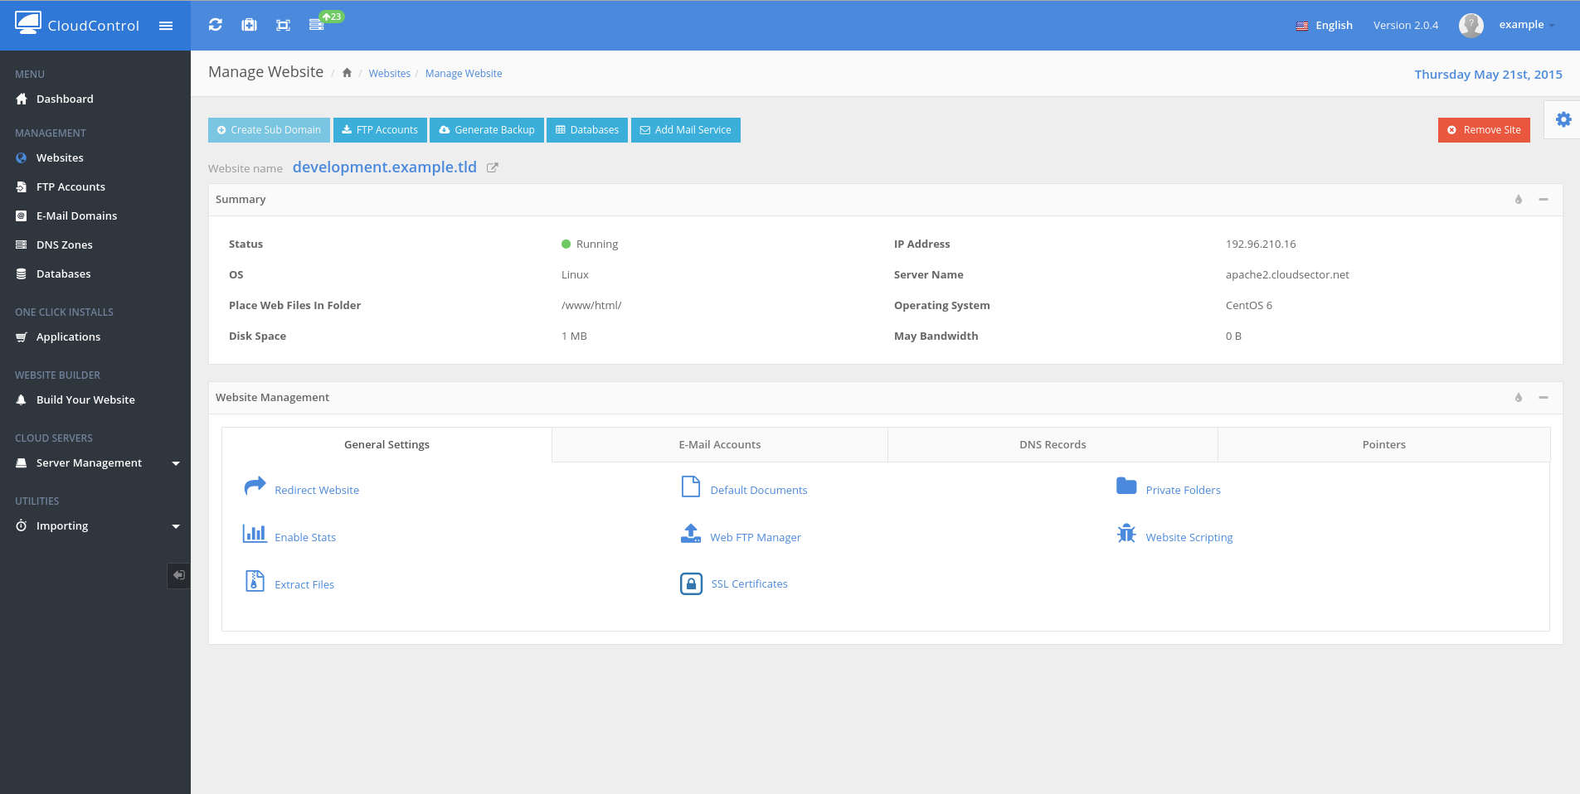Click apache2.cloudsector.net server name

pos(1287,274)
